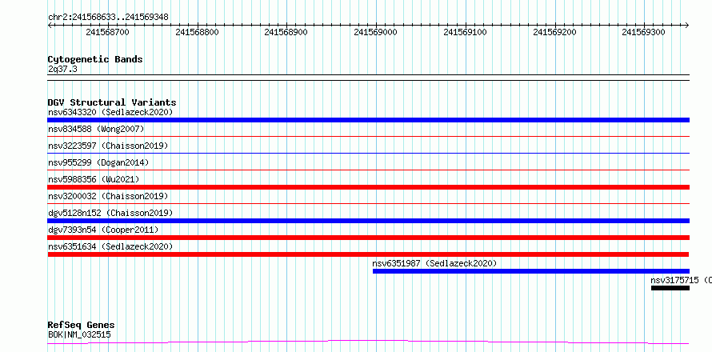Select the DGV Structural Variants track heading
The width and height of the screenshot is (712, 352).
tap(112, 102)
